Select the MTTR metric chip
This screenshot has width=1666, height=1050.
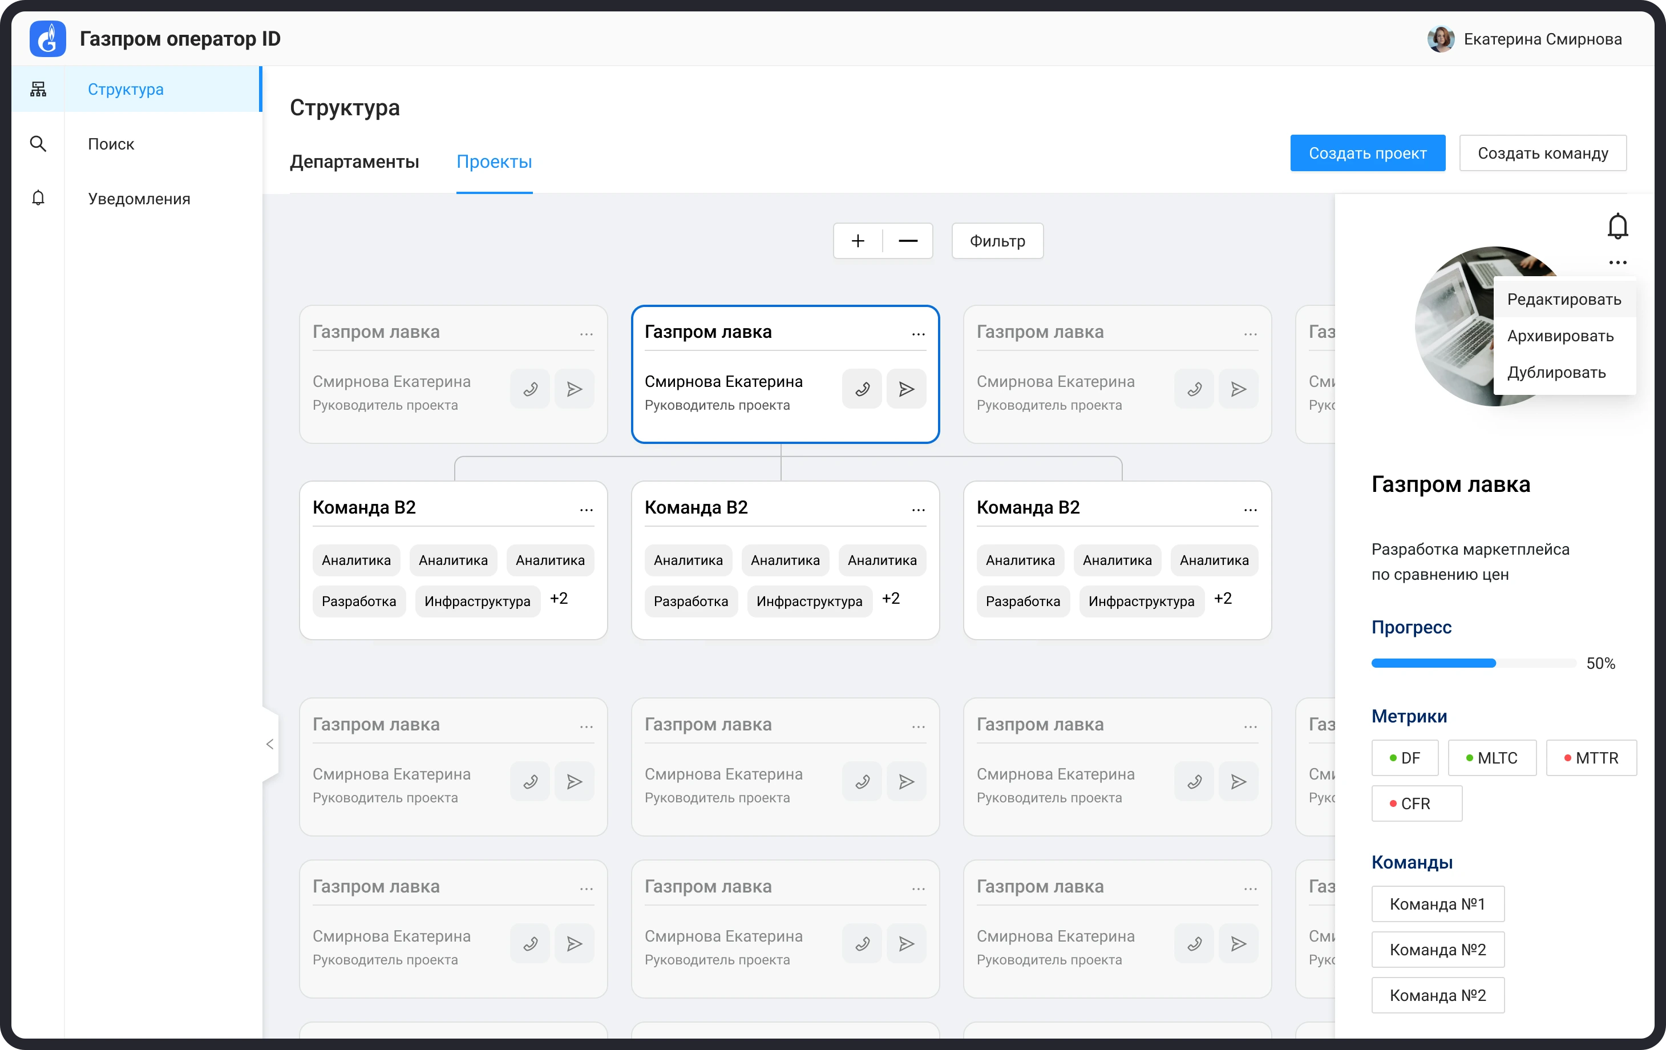click(1591, 758)
